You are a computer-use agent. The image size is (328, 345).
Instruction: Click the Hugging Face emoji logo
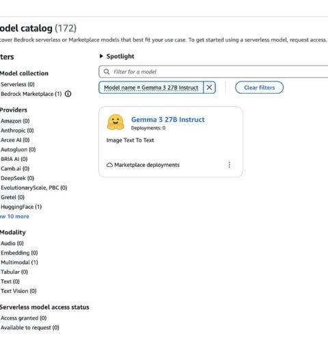(x=115, y=123)
